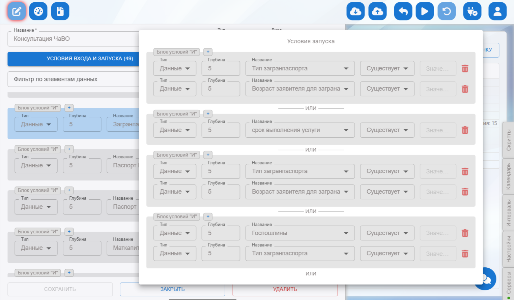The width and height of the screenshot is (514, 300).
Task: Open the dashboard gauge icon
Action: [x=38, y=11]
